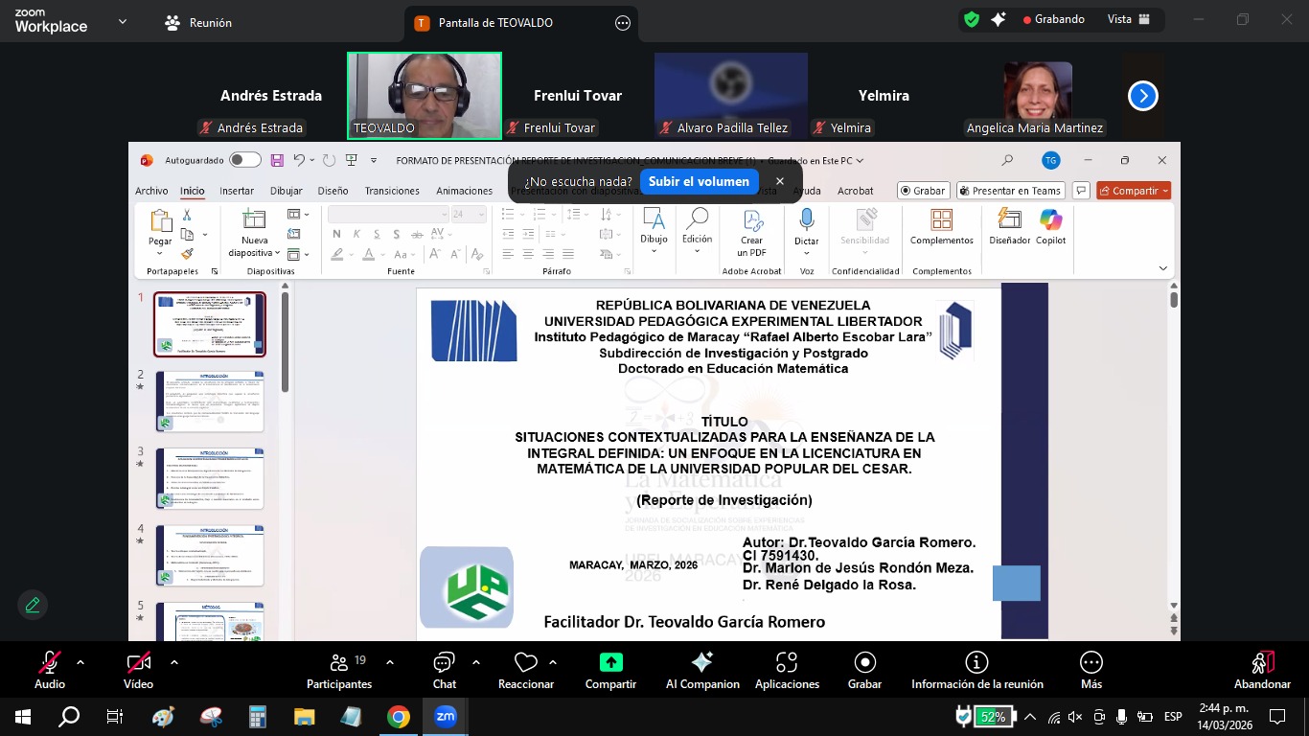
Task: Open Más options in Zoom toolbar
Action: point(1091,663)
